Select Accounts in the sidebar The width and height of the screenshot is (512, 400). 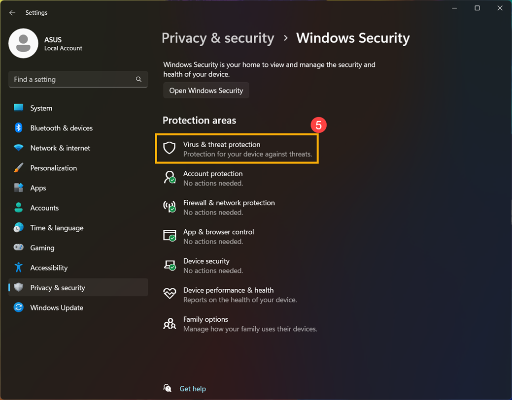point(78,208)
